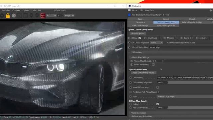
Task: Activate the film region icon next to render region
Action: pos(26,16)
